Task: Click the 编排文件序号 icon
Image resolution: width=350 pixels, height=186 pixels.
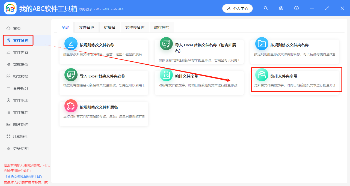Action: pos(166,75)
